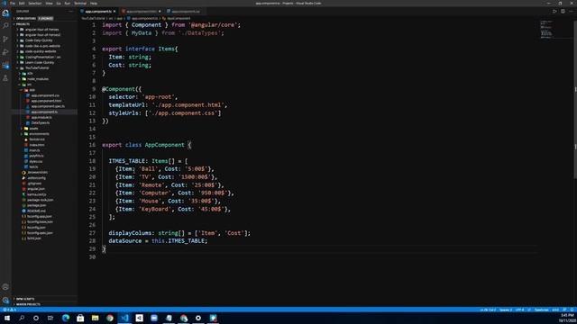
Task: Open the Edit menu
Action: click(22, 4)
